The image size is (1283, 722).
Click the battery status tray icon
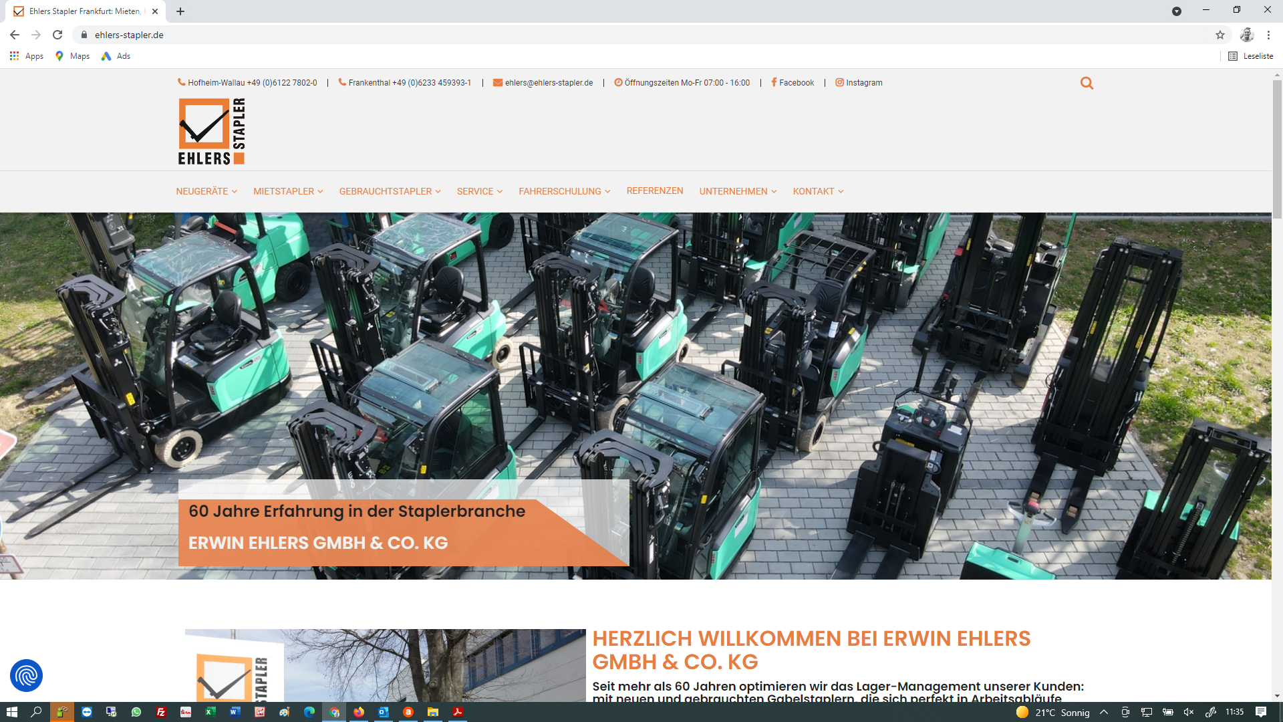[x=1168, y=712]
